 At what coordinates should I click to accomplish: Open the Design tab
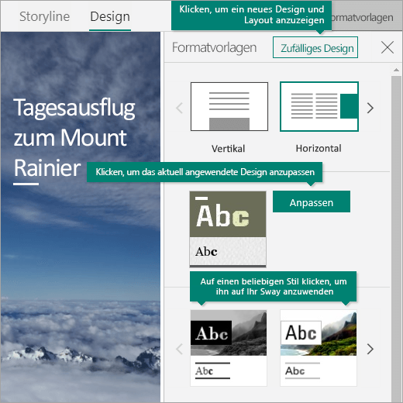pyautogui.click(x=110, y=16)
